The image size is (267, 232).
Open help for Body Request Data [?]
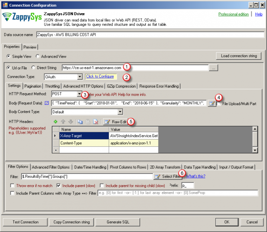[47, 103]
